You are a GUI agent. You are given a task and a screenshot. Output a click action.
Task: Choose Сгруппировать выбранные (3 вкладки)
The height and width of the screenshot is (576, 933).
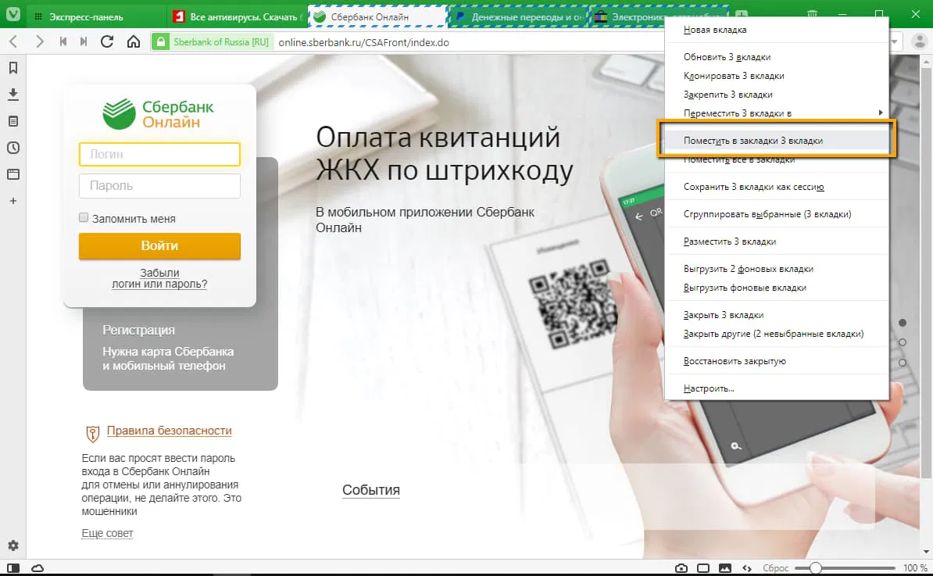click(777, 214)
